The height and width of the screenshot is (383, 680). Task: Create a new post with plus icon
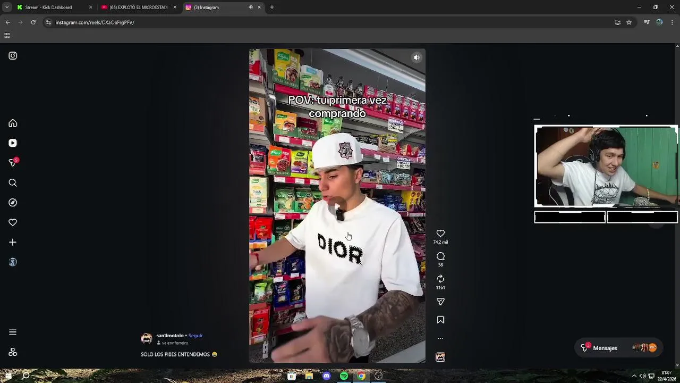tap(13, 242)
